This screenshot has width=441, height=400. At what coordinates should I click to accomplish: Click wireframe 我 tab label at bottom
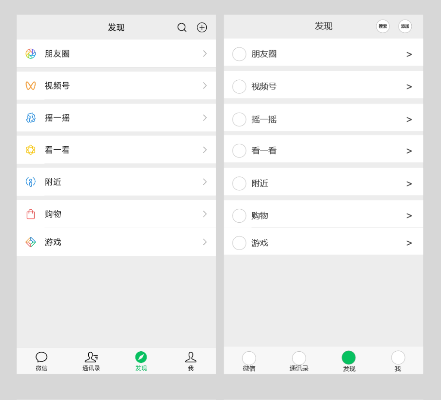point(398,369)
